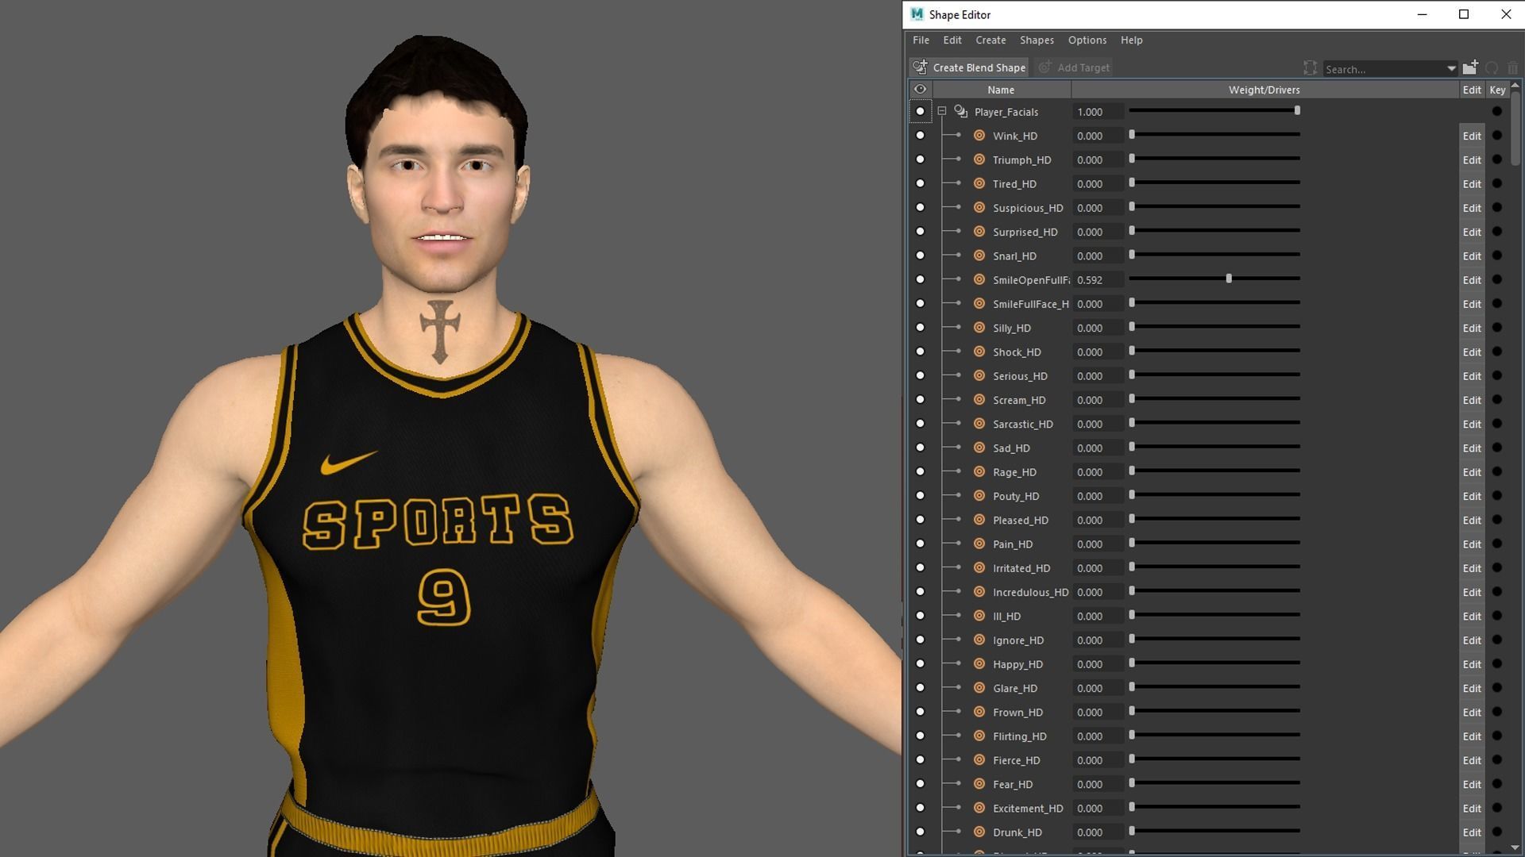Click the target icon beside Flirting_HD
The image size is (1525, 857).
point(979,736)
